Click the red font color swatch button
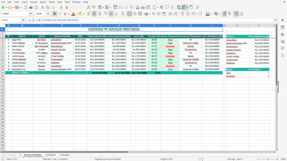Viewport: 287px width, 161px height. (73, 14)
